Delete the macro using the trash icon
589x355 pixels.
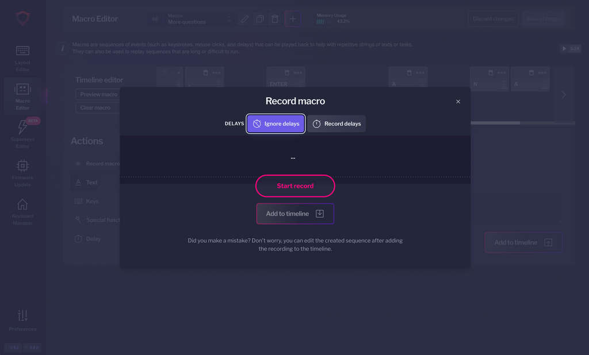pyautogui.click(x=274, y=19)
